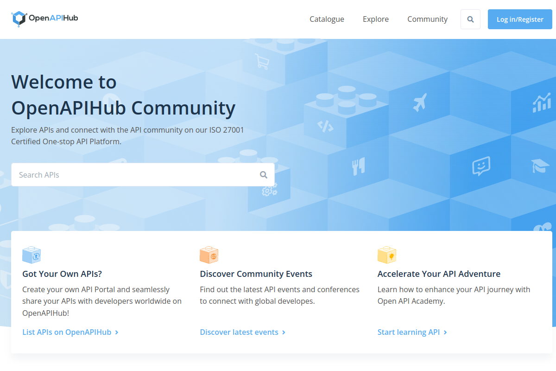This screenshot has height=371, width=556.
Task: Click the ISO 27001 certified description text
Action: point(127,136)
